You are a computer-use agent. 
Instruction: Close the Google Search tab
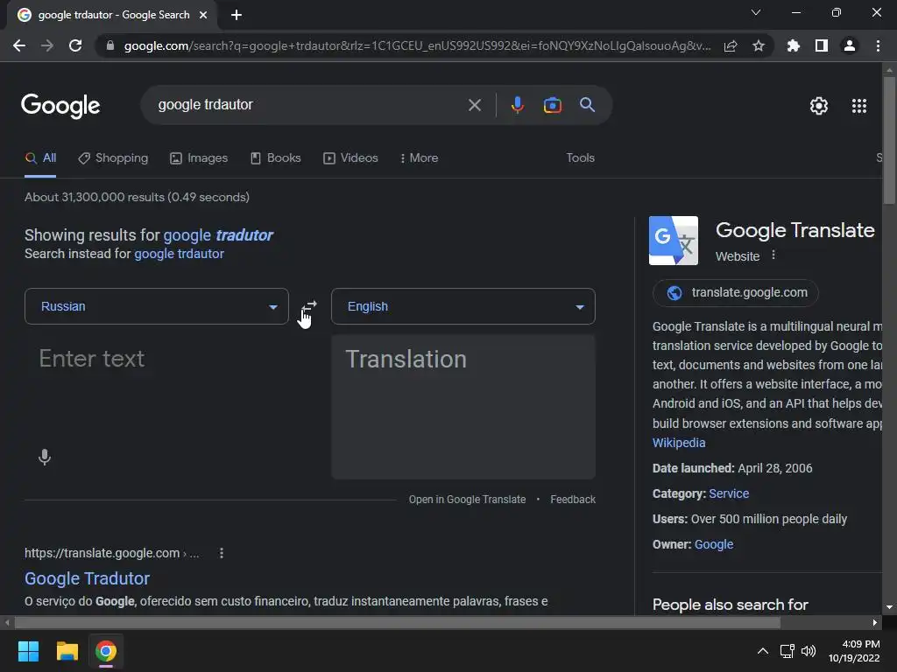[203, 15]
